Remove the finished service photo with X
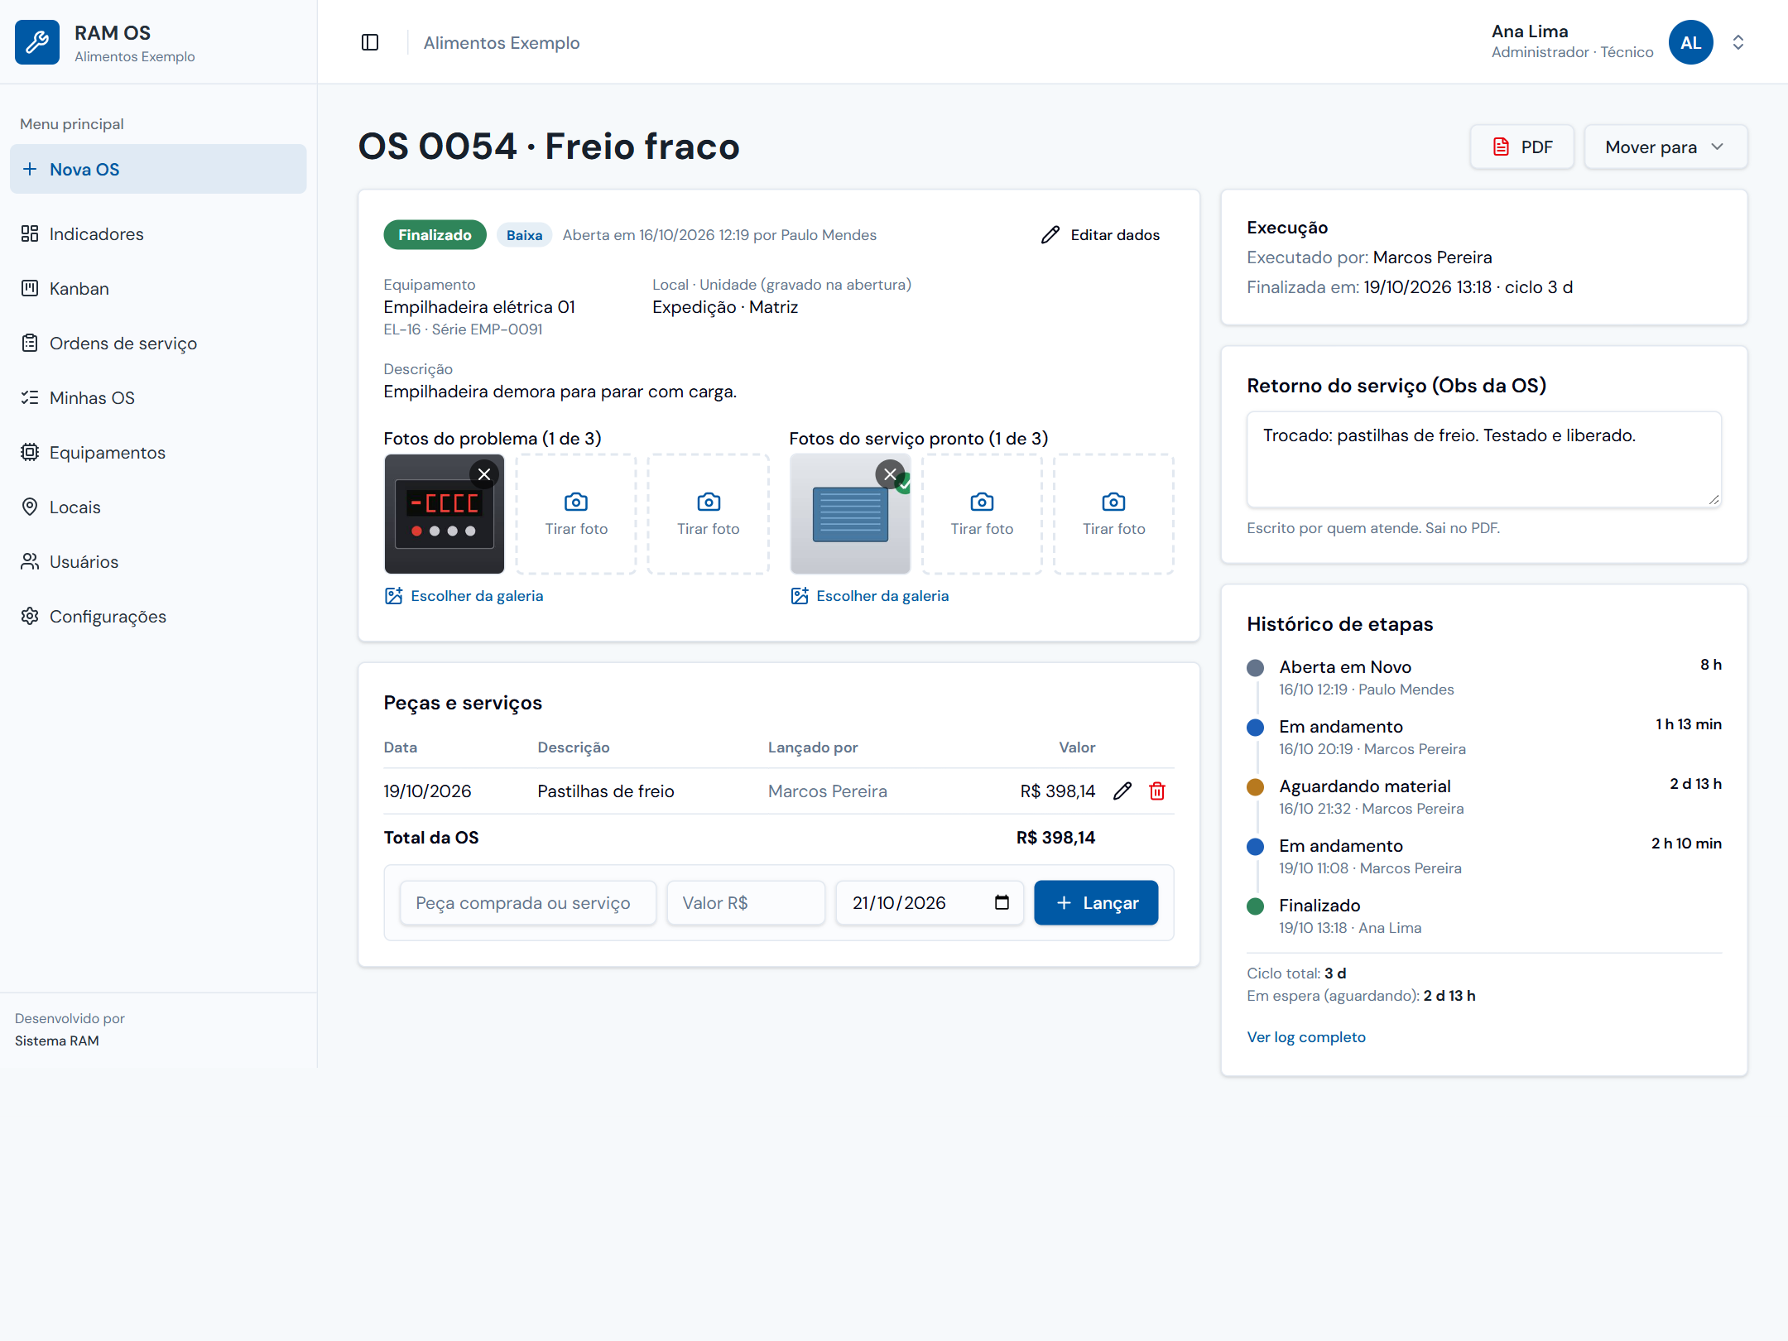Image resolution: width=1788 pixels, height=1341 pixels. click(x=890, y=474)
